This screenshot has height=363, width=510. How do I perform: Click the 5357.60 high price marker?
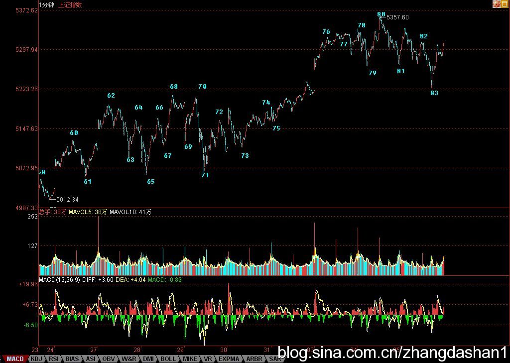point(397,17)
